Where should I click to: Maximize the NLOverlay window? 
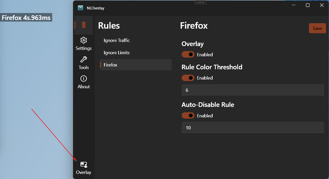(308, 5)
